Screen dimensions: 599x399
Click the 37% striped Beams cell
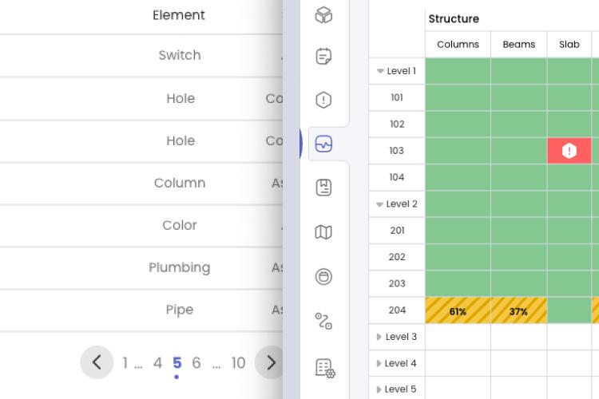[x=518, y=310]
